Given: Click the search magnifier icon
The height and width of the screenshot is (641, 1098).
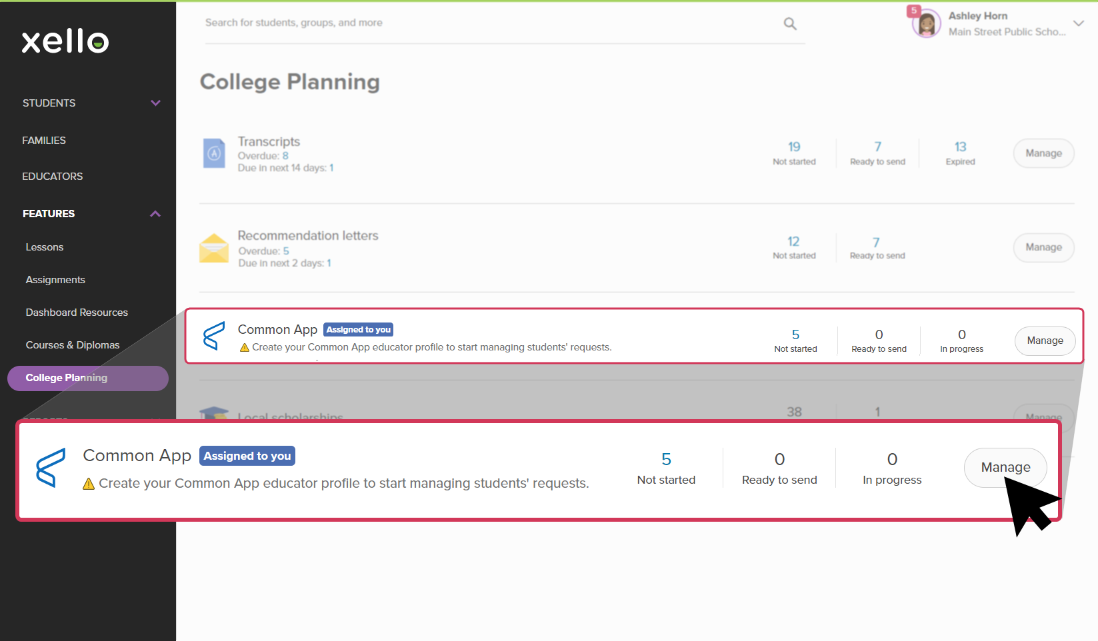Looking at the screenshot, I should coord(790,24).
